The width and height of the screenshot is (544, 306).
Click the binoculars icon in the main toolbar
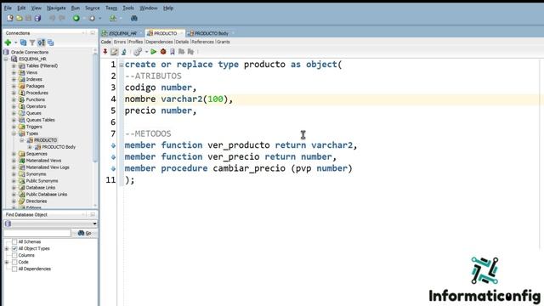pyautogui.click(x=134, y=18)
